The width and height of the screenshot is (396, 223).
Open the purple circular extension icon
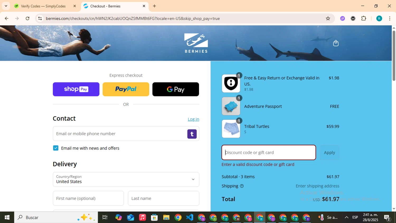[x=342, y=18]
